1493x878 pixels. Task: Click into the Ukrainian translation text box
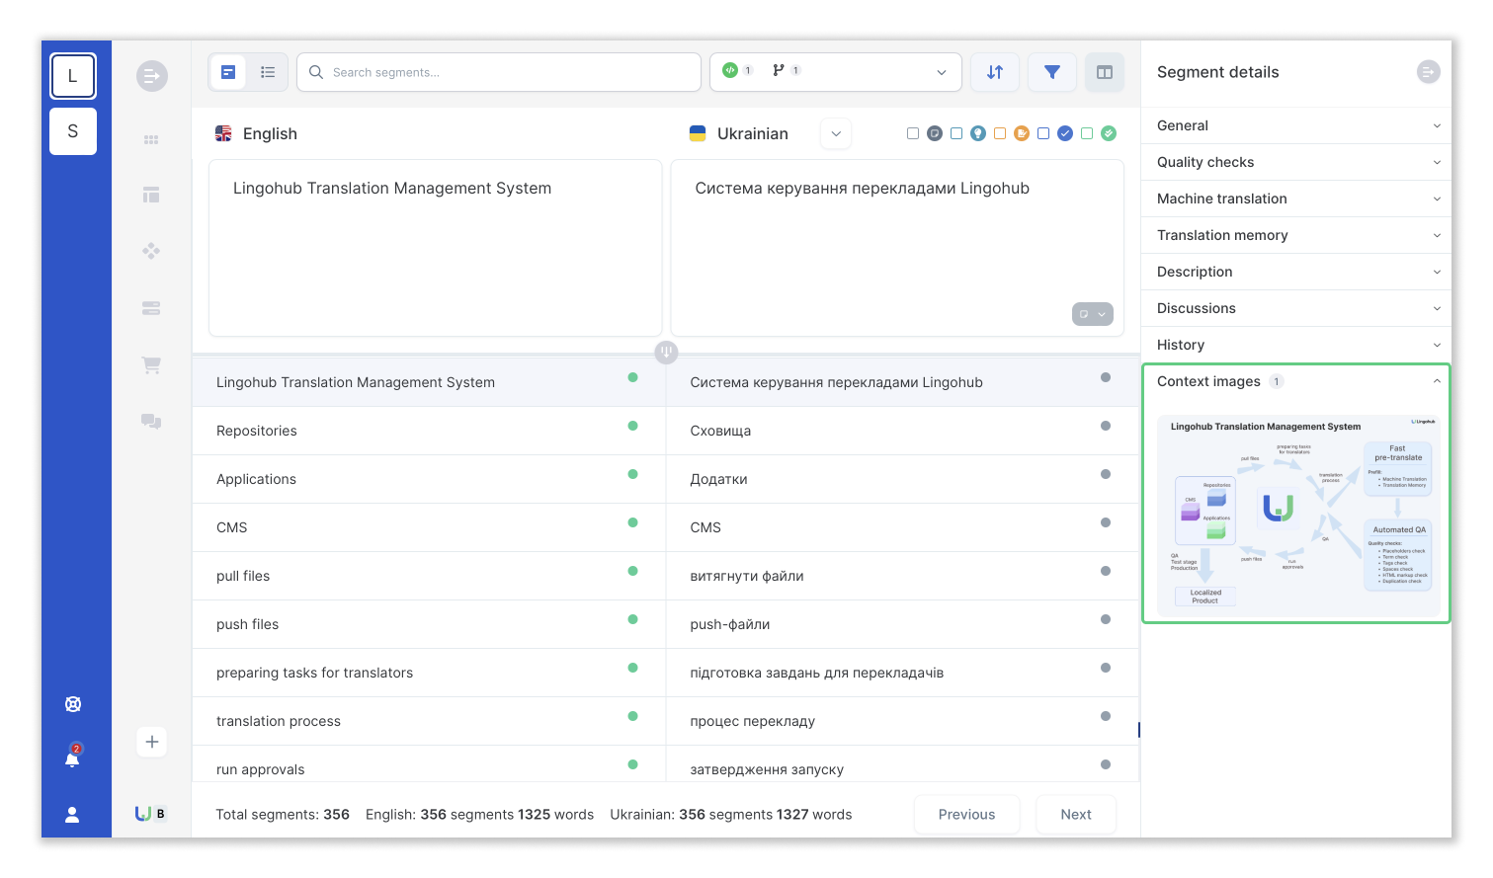tap(897, 248)
